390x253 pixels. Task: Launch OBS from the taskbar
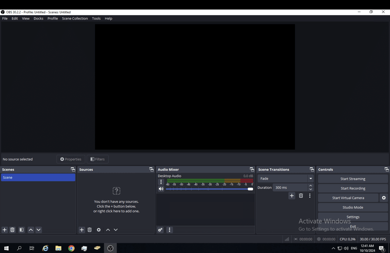coord(110,248)
